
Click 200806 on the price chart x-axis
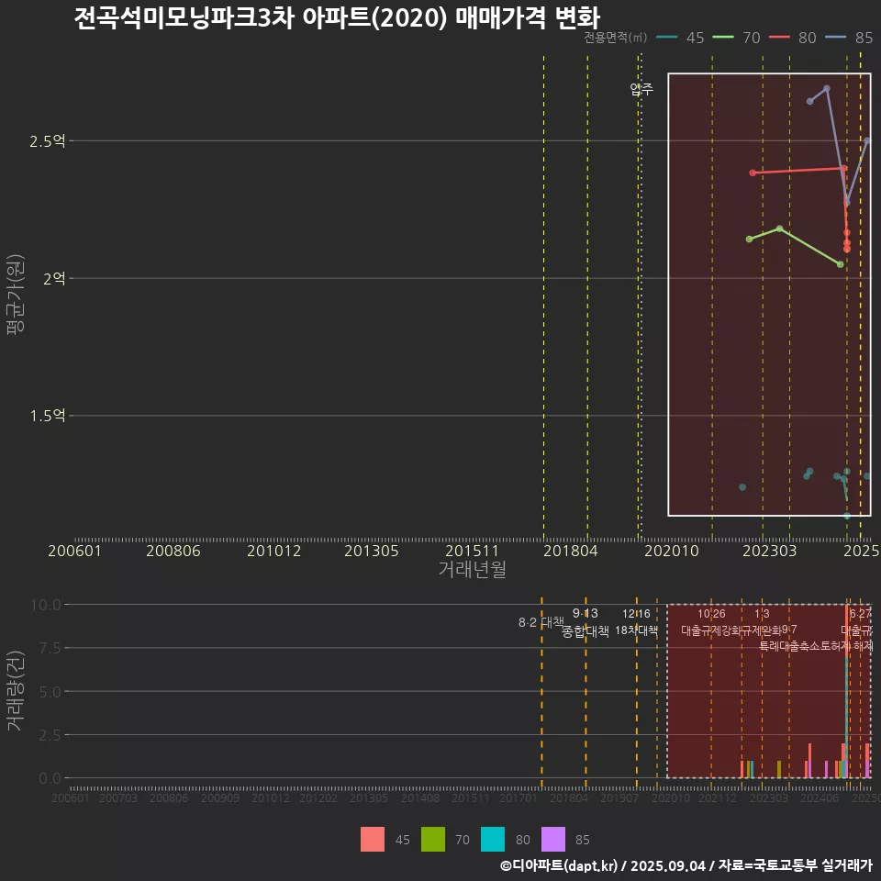(x=173, y=551)
